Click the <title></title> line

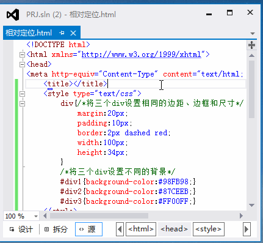tap(76, 84)
